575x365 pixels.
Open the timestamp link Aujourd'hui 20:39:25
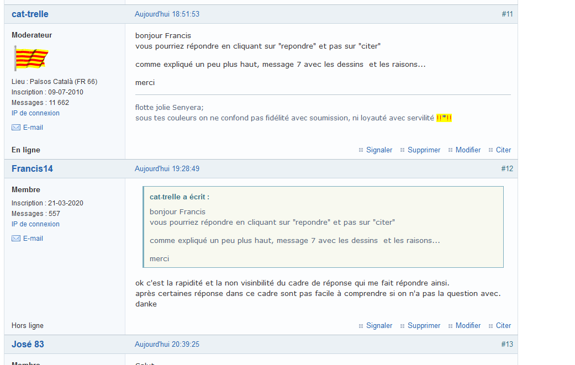tap(167, 344)
